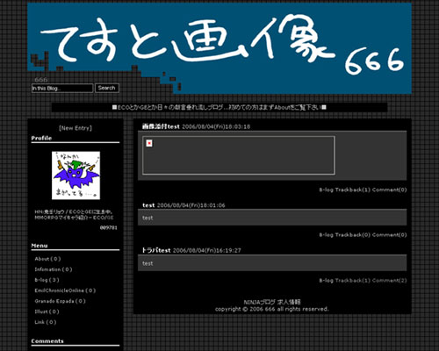Click the copyright 2006 666 footer text

tap(272, 309)
